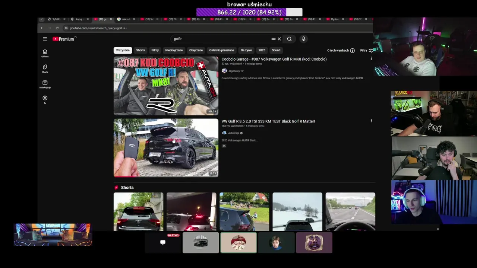Open the Ty profile sidebar item

pos(45,100)
